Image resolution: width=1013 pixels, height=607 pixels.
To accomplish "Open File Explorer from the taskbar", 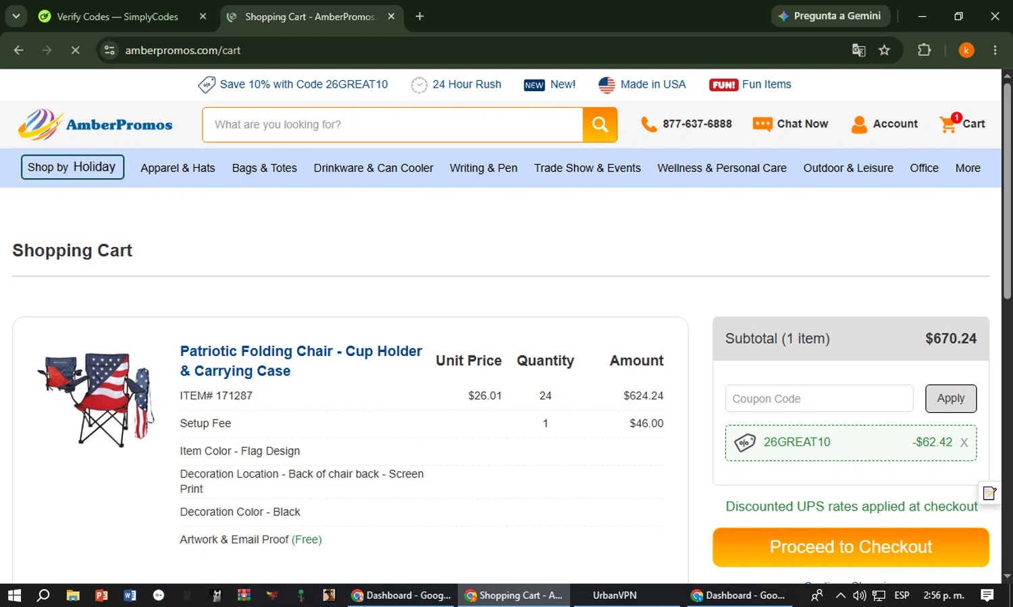I will (x=73, y=595).
